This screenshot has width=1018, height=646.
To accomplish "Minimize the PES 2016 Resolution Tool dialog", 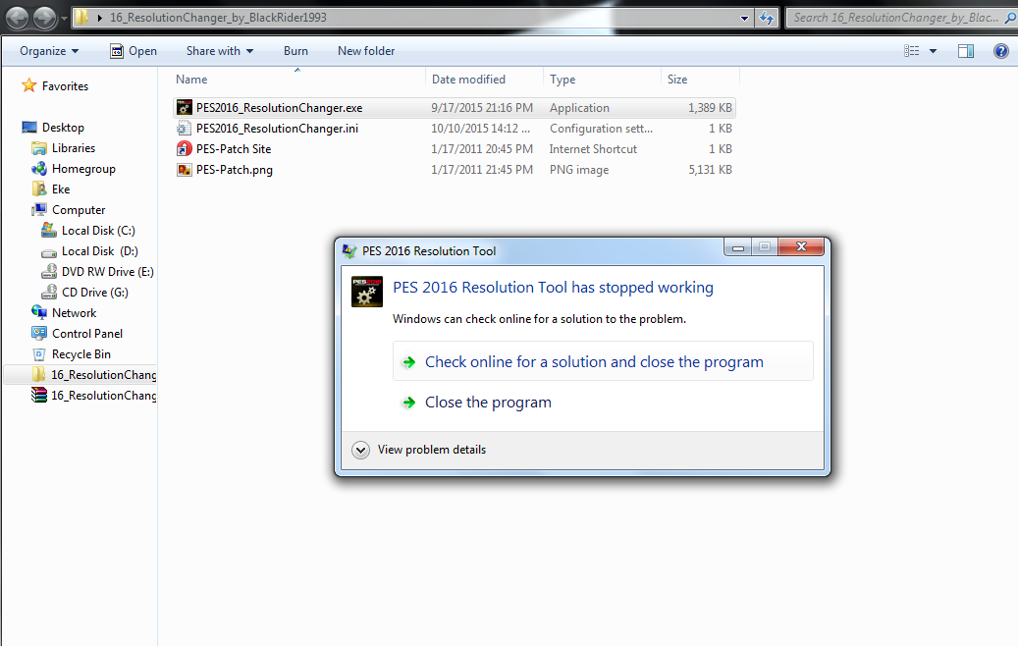I will (737, 246).
